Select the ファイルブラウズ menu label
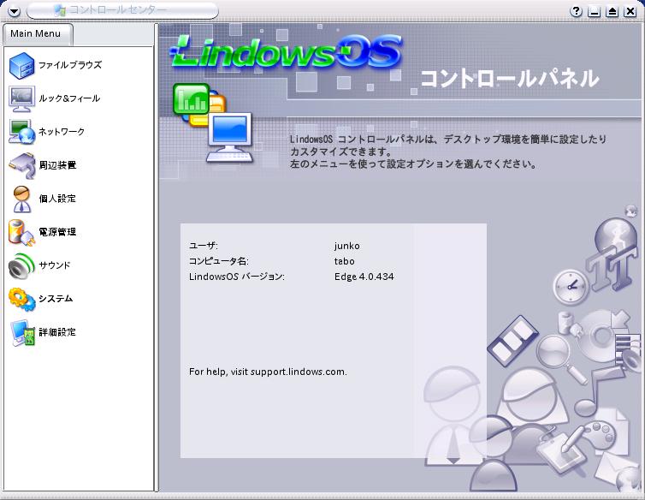This screenshot has height=500, width=645. (x=70, y=65)
